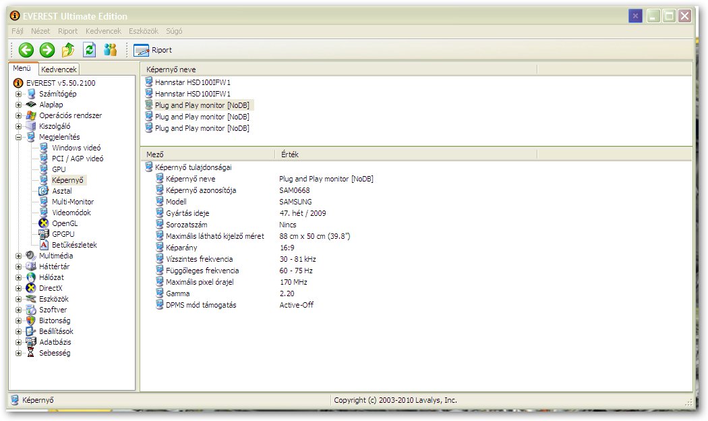
Task: Select the Számítógép computer icon
Action: 31,94
